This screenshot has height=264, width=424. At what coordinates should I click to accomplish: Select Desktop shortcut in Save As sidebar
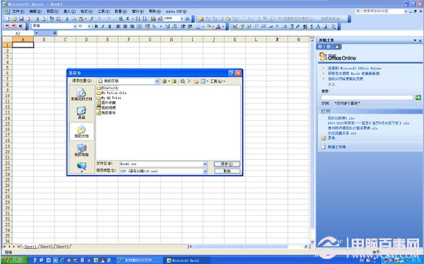(x=81, y=113)
